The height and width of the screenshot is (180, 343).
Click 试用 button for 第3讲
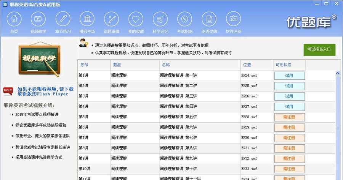coord(289,96)
